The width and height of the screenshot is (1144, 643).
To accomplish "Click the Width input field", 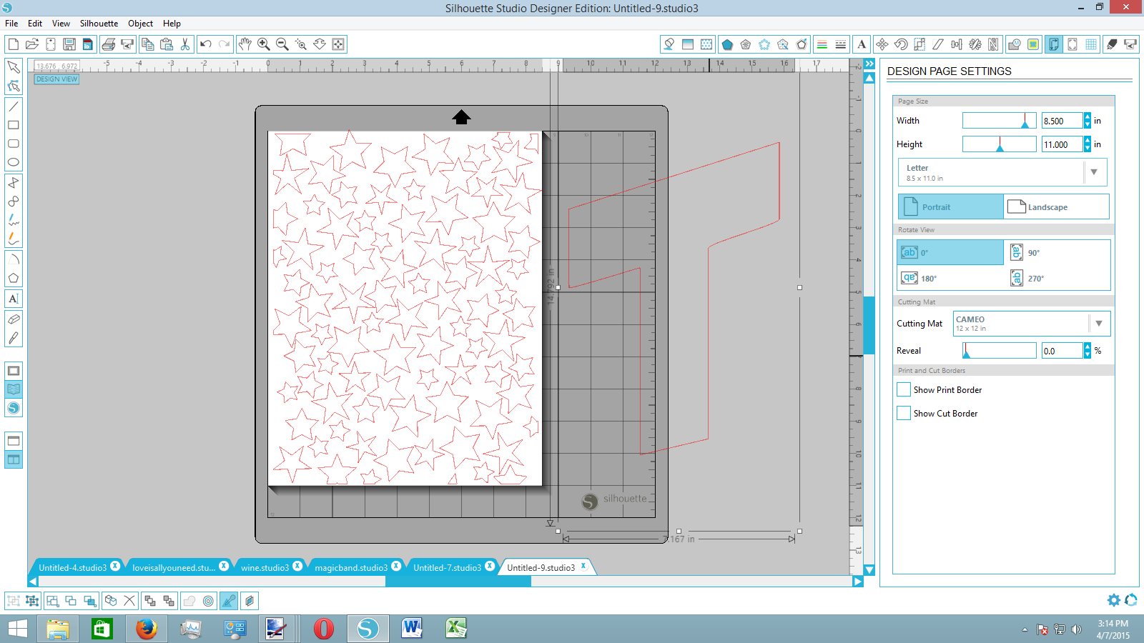I will (1062, 121).
